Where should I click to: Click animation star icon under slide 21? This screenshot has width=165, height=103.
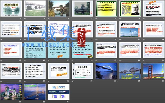coord(144,60)
